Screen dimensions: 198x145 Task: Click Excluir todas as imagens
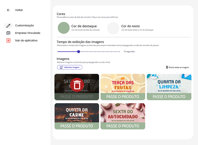point(179,67)
